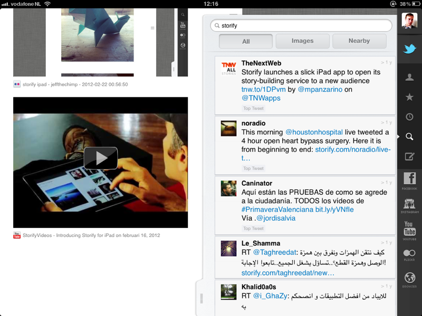The height and width of the screenshot is (316, 422).
Task: Open the @houstonhospital mention
Action: tap(314, 132)
